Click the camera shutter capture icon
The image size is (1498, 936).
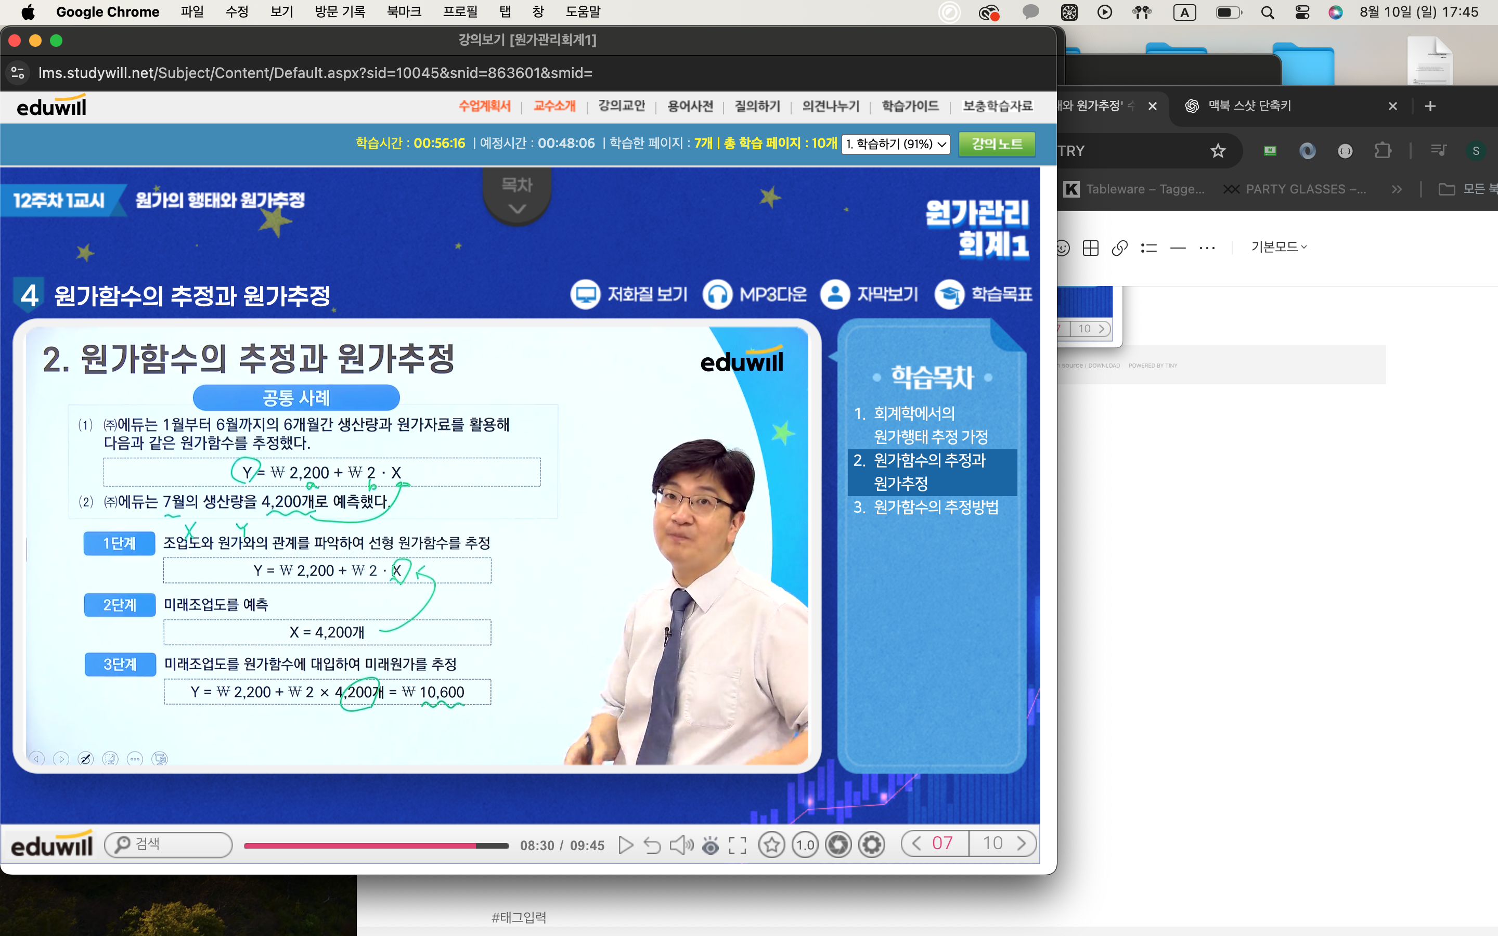pos(838,845)
